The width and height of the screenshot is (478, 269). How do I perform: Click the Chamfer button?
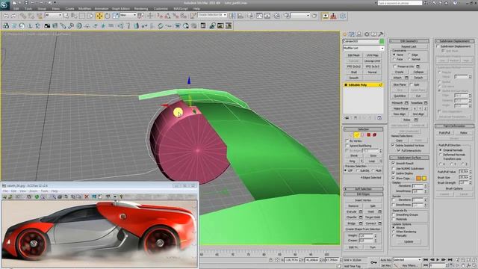pos(352,217)
